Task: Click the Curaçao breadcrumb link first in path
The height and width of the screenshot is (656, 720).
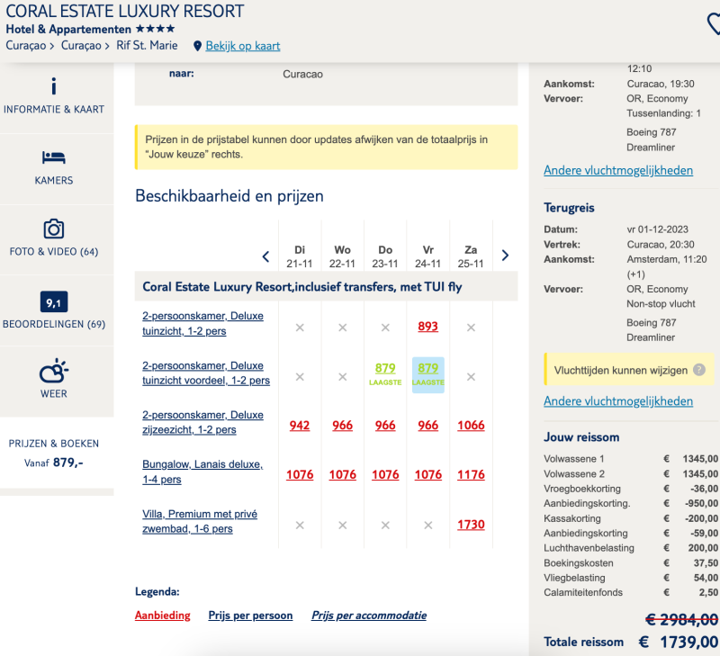Action: [26, 46]
